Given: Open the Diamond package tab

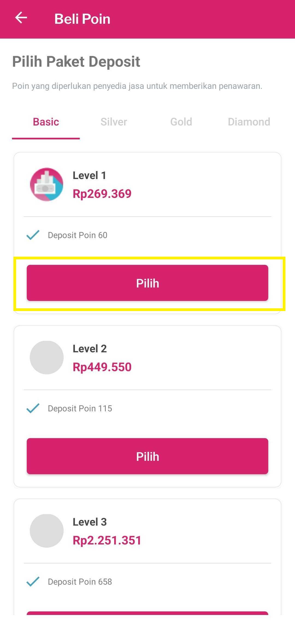Looking at the screenshot, I should pos(249,122).
